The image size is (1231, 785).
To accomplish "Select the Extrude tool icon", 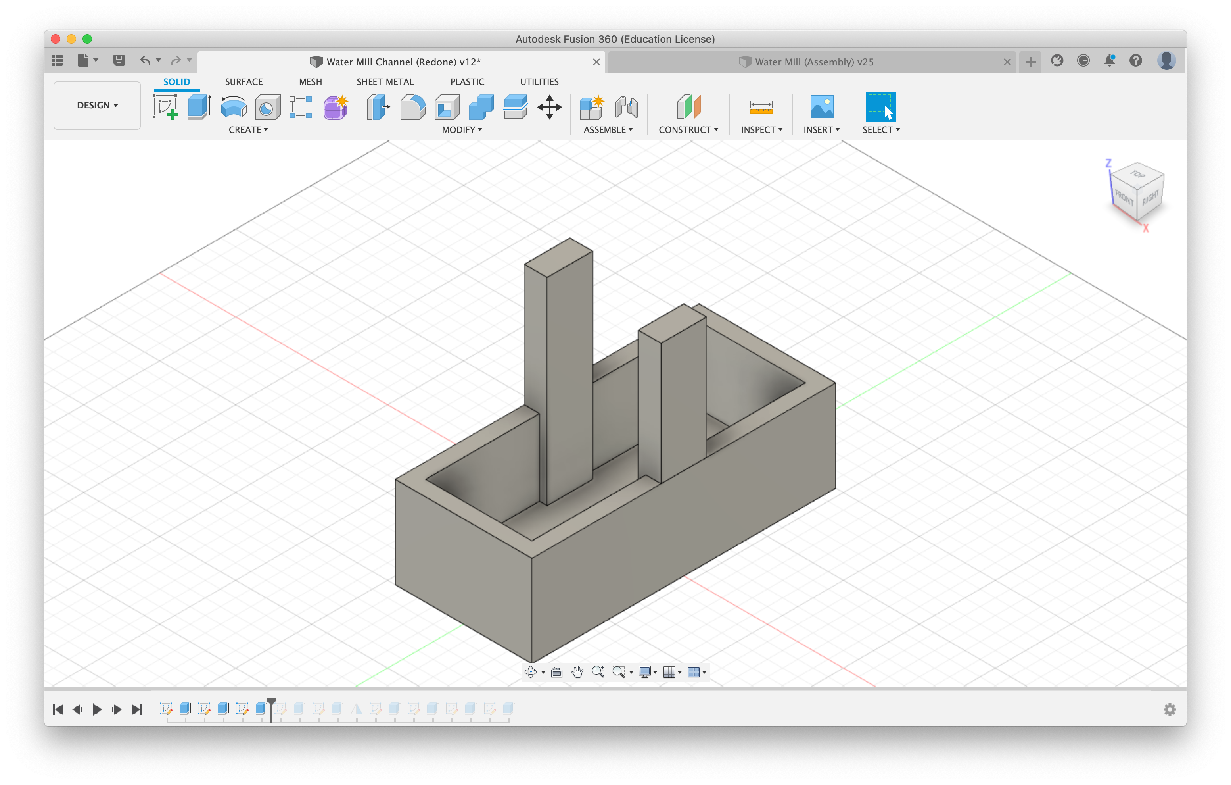I will 197,106.
